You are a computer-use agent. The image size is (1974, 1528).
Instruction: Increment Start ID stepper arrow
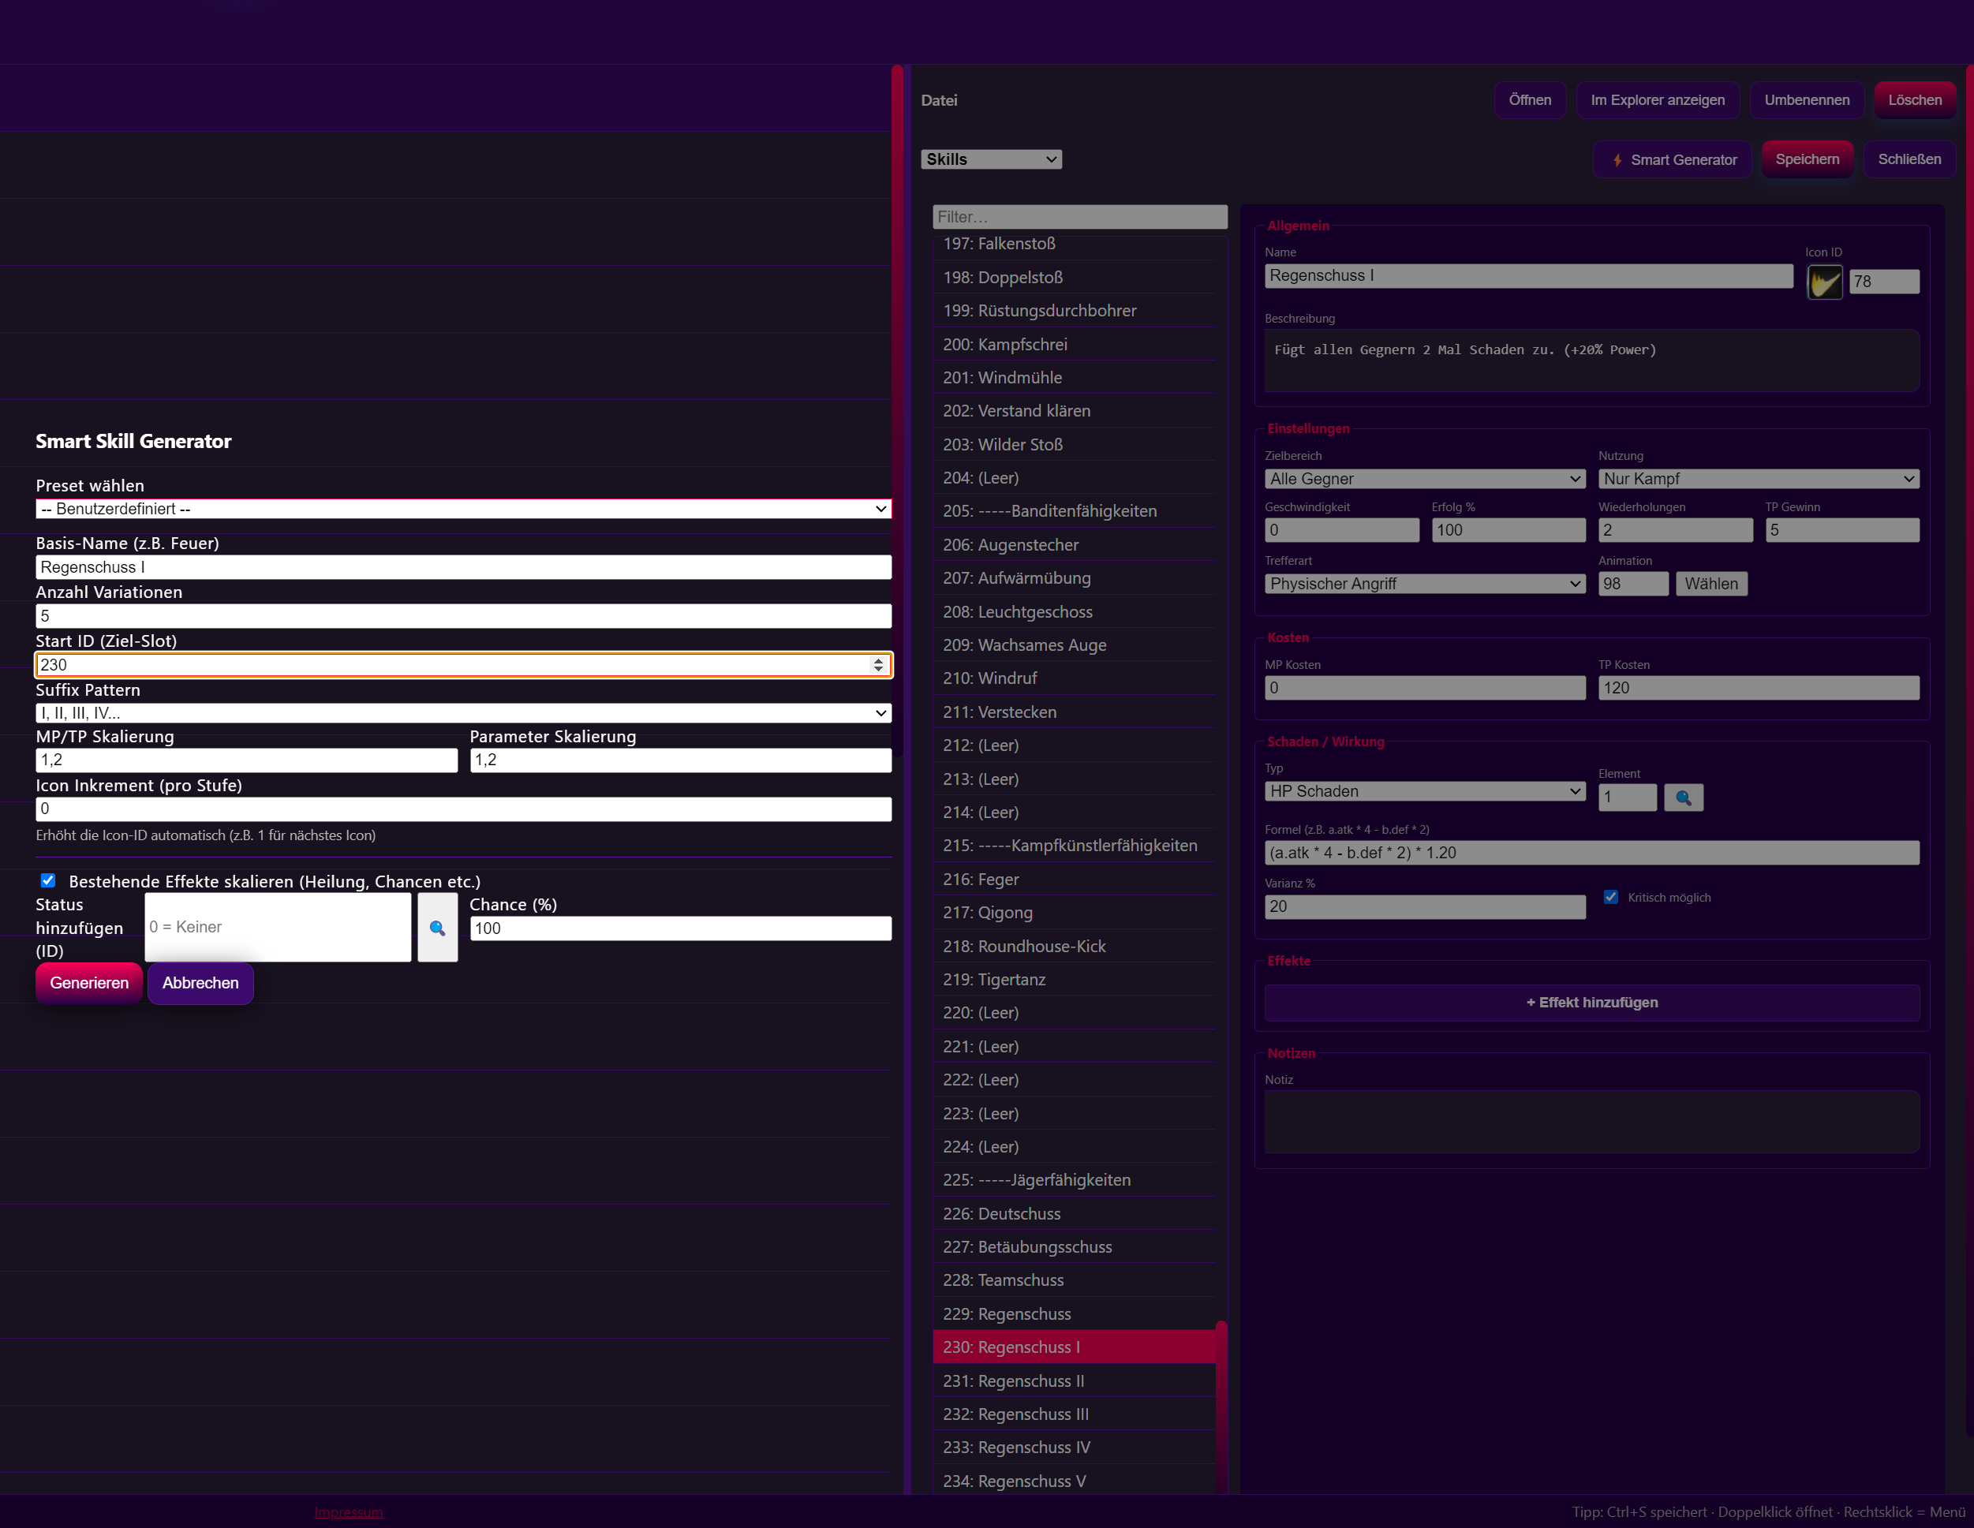coord(879,659)
